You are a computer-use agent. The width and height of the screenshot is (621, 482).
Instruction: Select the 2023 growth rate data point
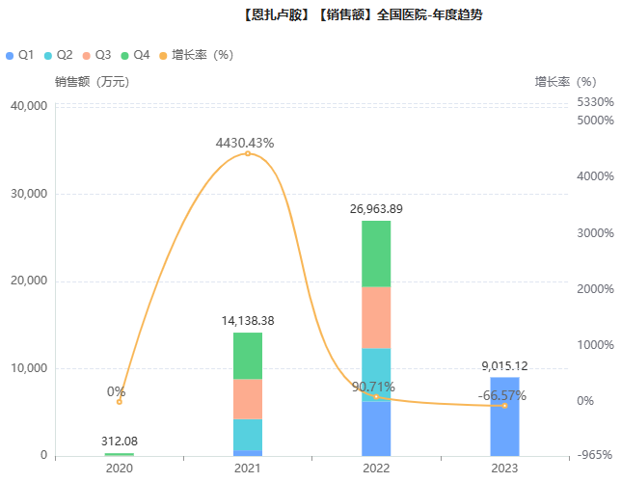pyautogui.click(x=504, y=406)
